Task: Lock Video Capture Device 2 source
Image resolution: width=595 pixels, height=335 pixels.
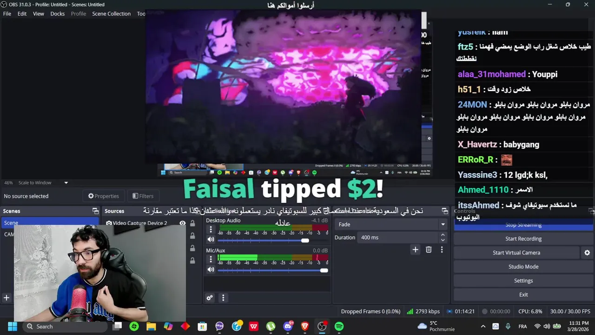Action: point(192,223)
